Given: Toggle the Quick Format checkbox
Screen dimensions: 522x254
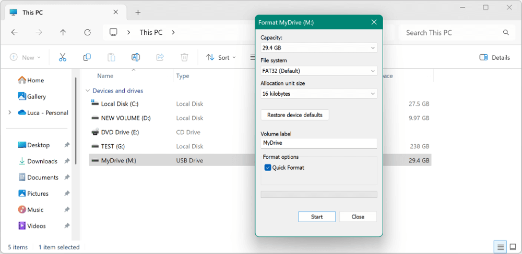Looking at the screenshot, I should point(268,168).
